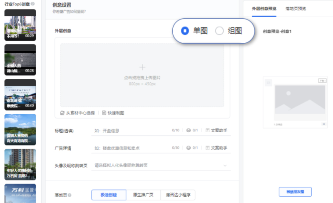The height and width of the screenshot is (203, 333).
Task: Click the 头像及昵称跳转页 dropdown chevron
Action: pyautogui.click(x=225, y=166)
